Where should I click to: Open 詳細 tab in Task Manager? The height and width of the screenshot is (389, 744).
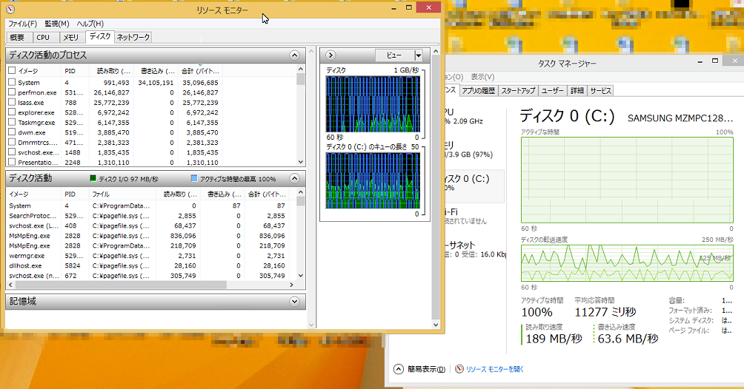(x=577, y=90)
